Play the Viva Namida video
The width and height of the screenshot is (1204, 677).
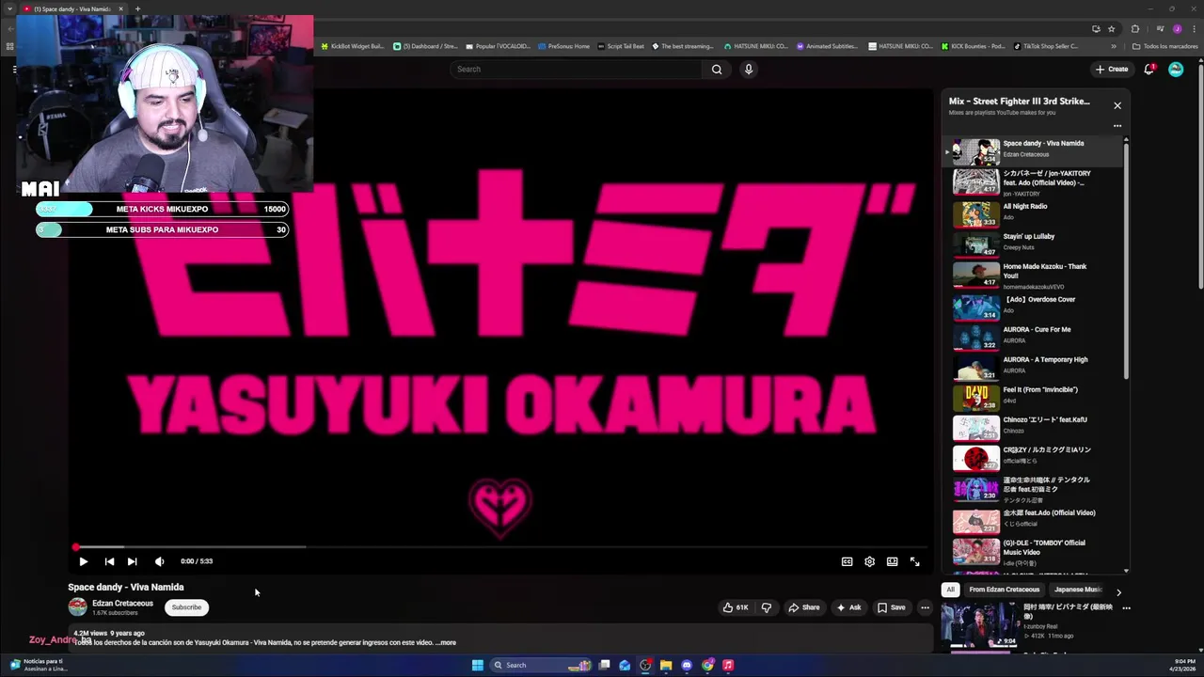[83, 561]
